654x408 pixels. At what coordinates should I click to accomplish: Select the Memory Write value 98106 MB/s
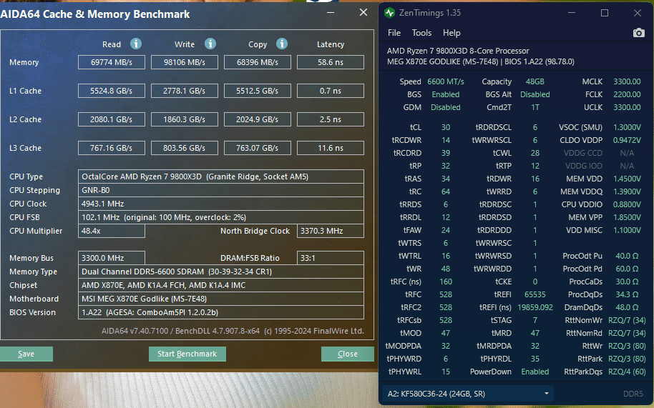coord(185,62)
